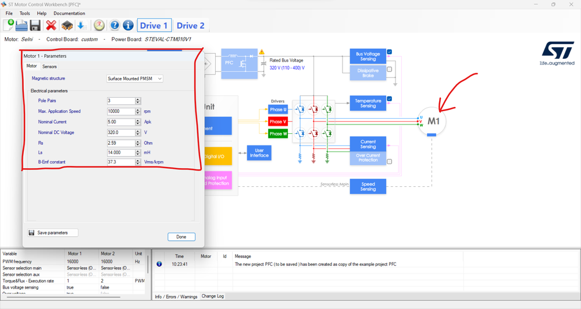581x309 pixels.
Task: Click the upper blue phase U transistor symbol
Action: pos(300,109)
